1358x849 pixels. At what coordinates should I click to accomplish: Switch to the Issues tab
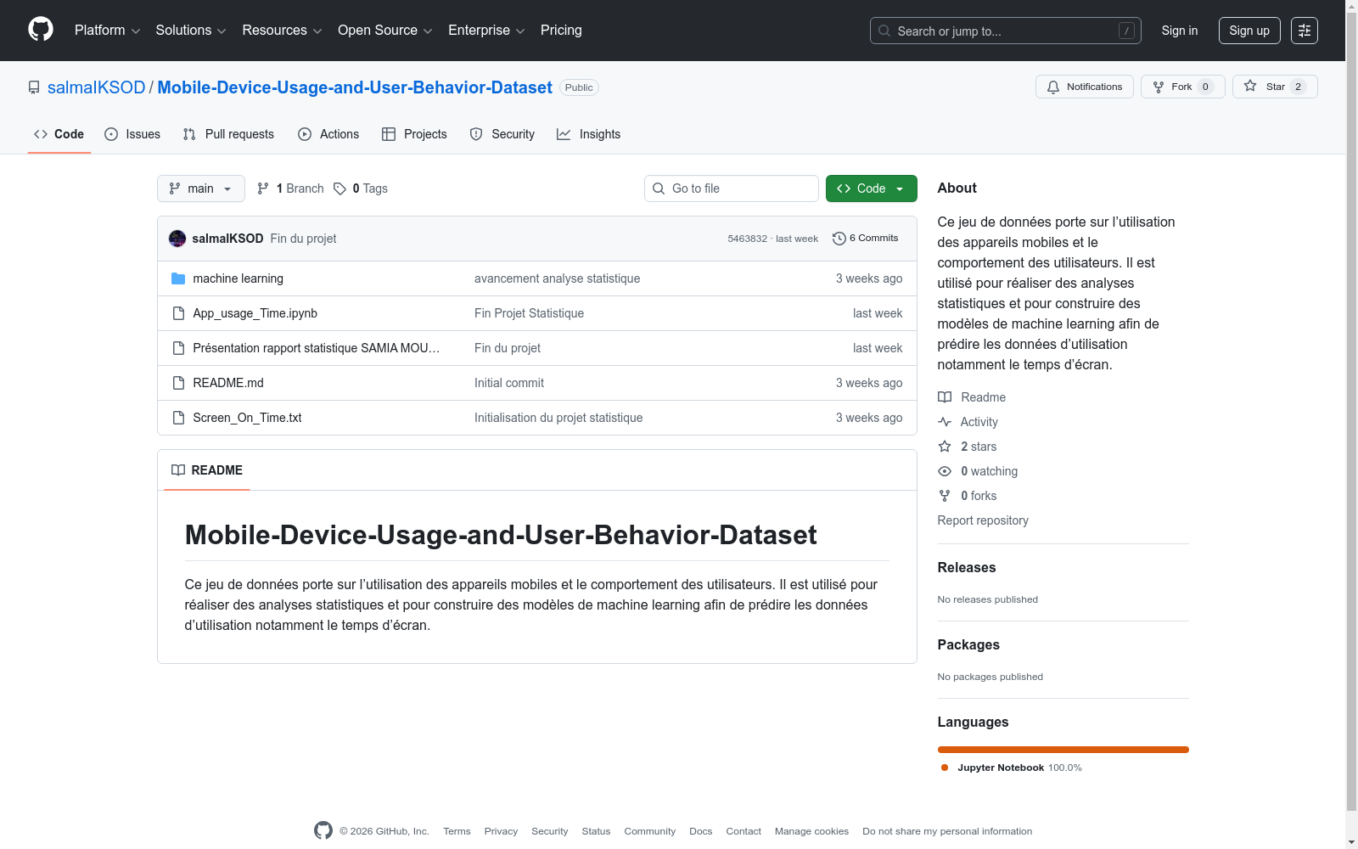(x=132, y=134)
